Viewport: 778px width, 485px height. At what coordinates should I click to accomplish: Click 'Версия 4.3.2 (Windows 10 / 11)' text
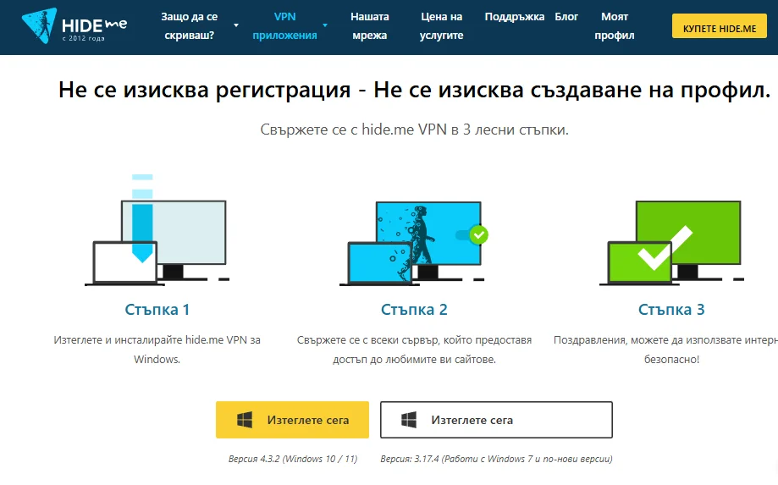coord(293,459)
